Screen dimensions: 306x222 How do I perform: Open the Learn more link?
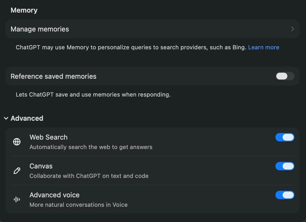pyautogui.click(x=263, y=47)
